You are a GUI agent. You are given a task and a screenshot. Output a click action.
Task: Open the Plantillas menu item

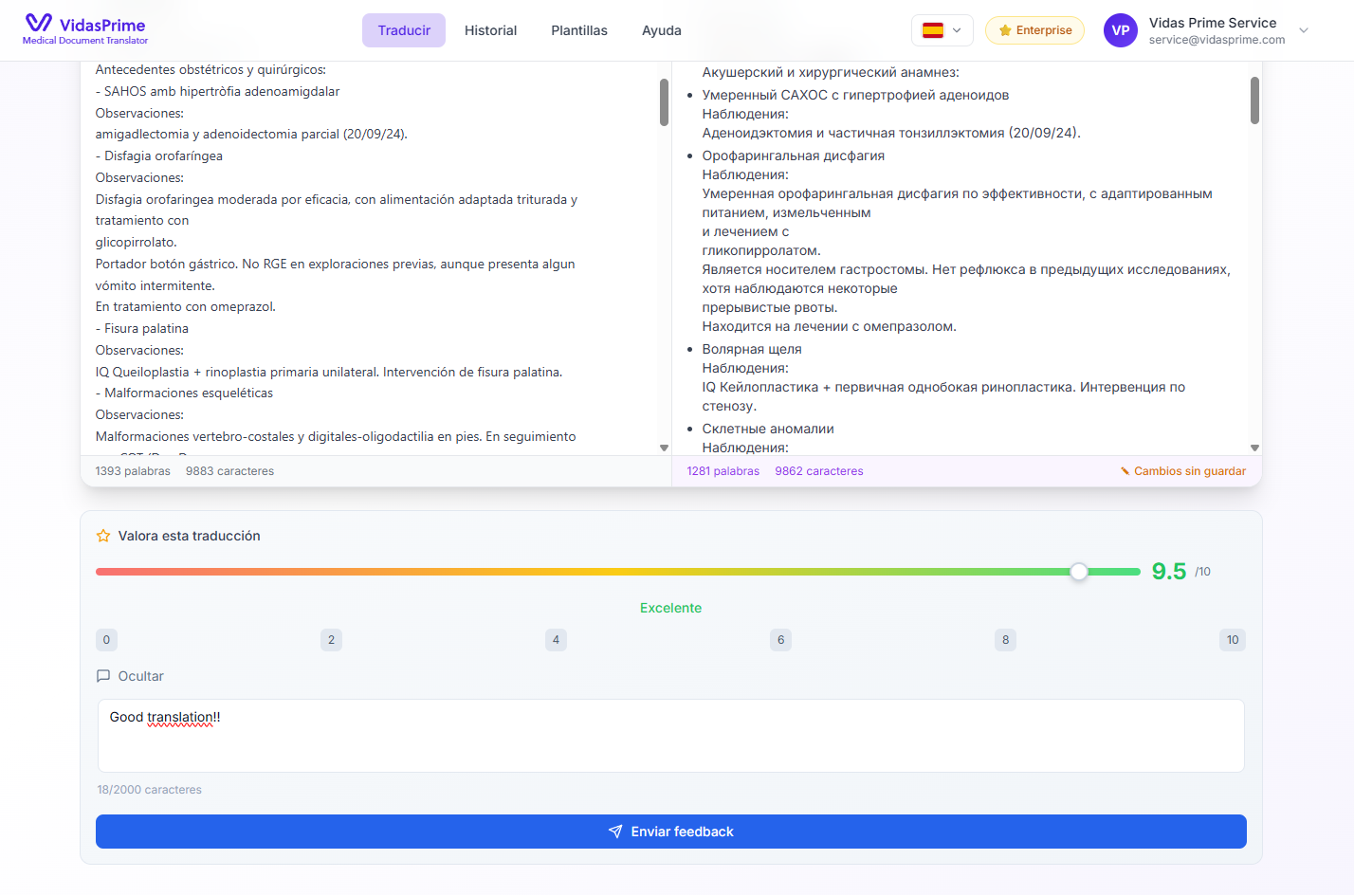[579, 30]
